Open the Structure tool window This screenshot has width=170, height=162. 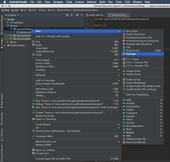[2, 135]
